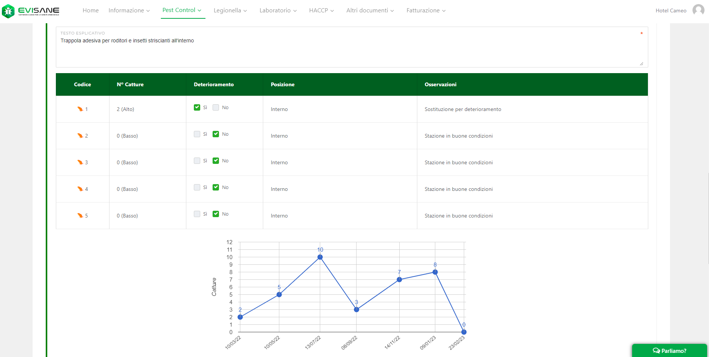Click the trap icon for code 3

(80, 162)
